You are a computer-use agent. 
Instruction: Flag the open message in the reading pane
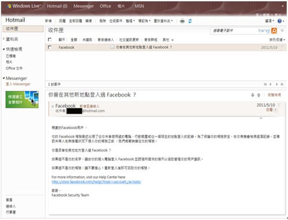(279, 105)
